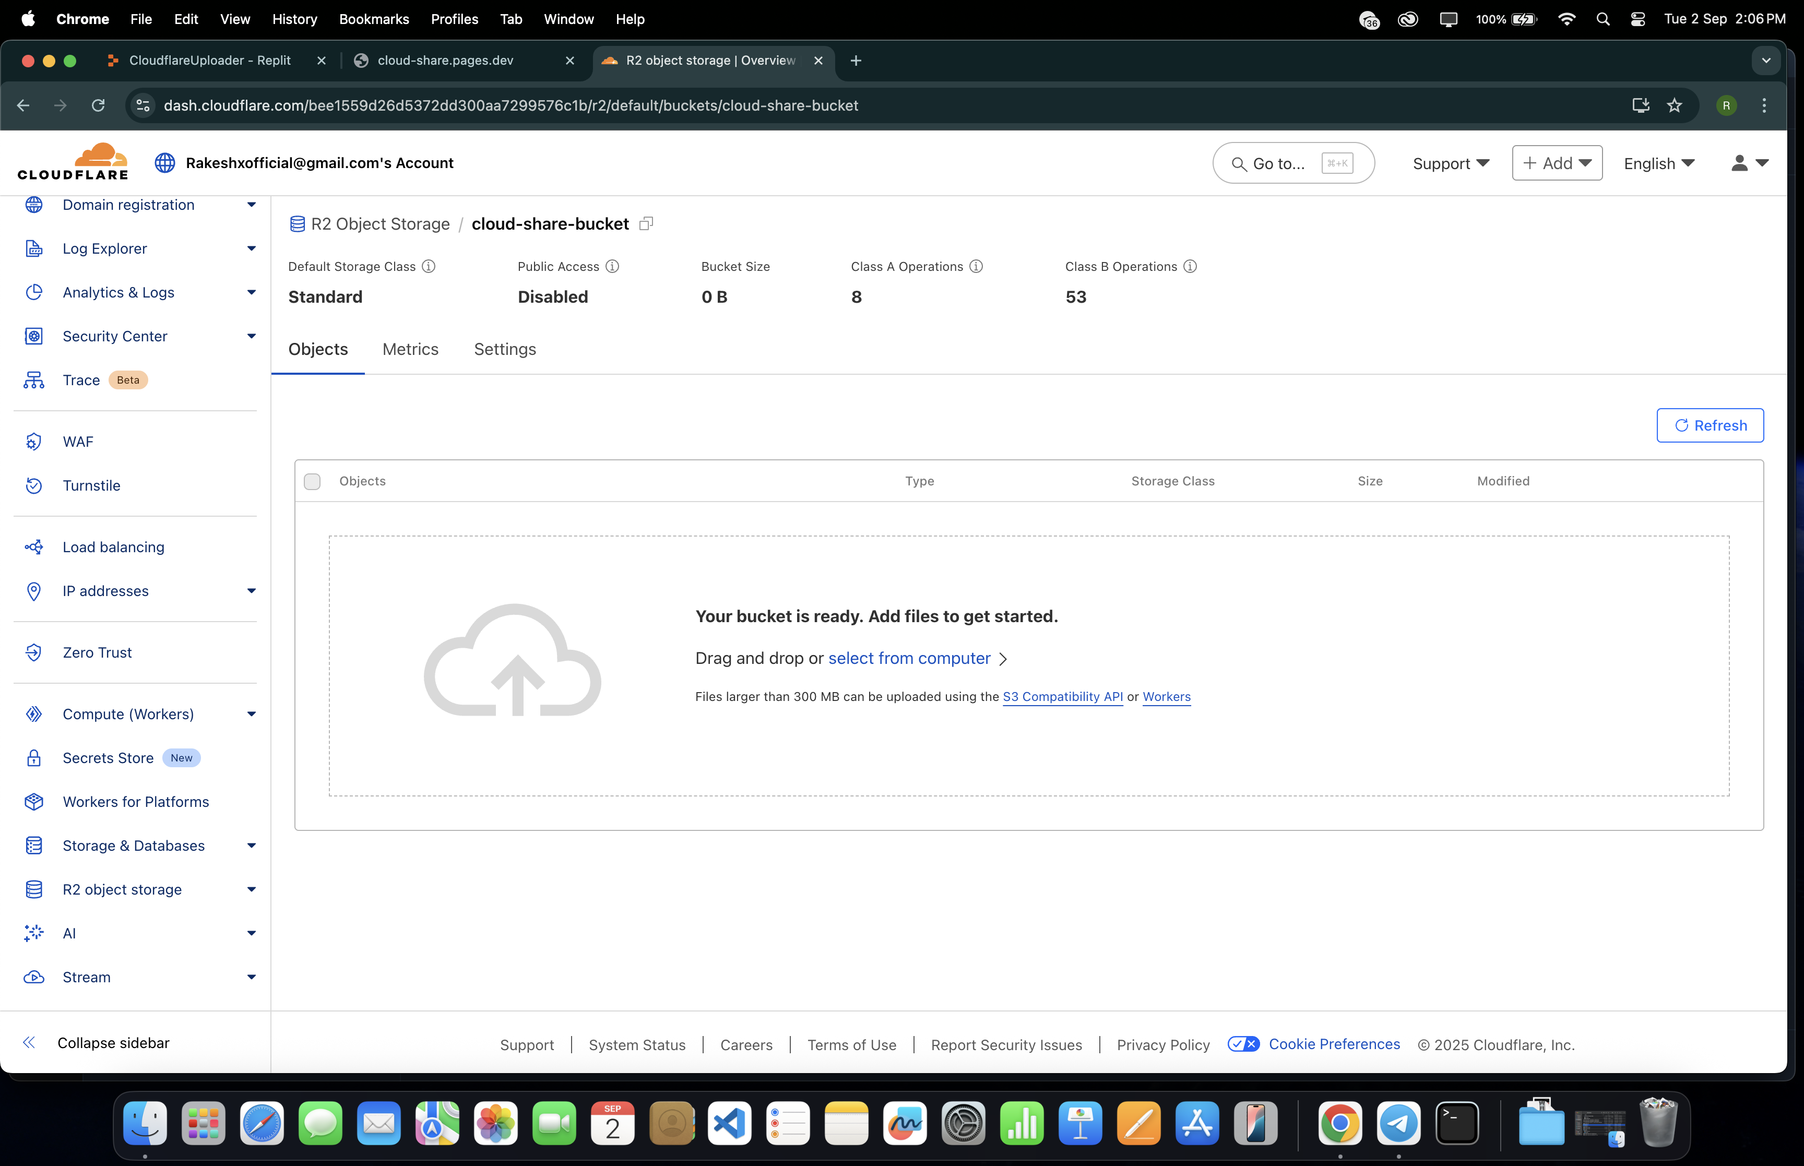The width and height of the screenshot is (1804, 1166).
Task: Click the Modified column header
Action: [1503, 481]
